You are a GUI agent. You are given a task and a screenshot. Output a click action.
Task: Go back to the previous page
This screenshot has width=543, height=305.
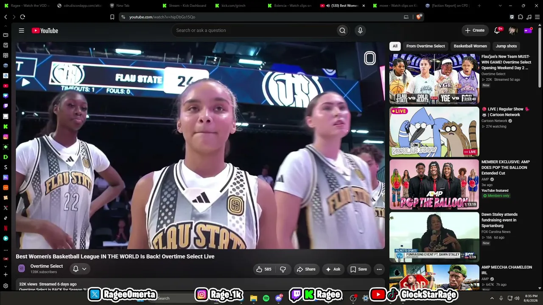[x=6, y=17]
